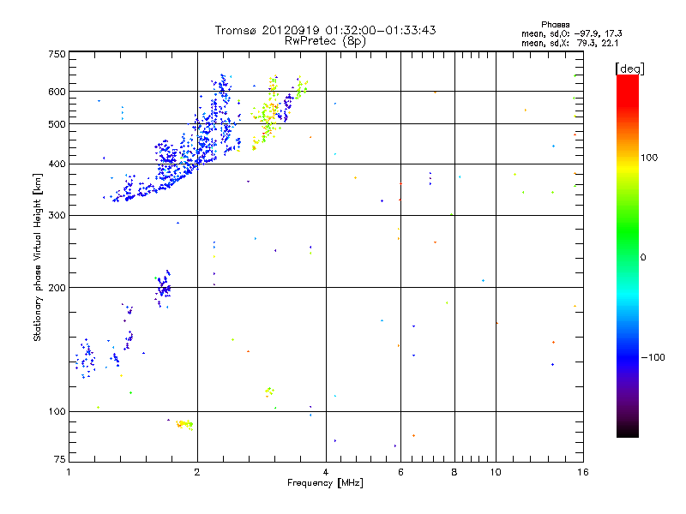Click the x-axis tick label '6'

(x=400, y=472)
